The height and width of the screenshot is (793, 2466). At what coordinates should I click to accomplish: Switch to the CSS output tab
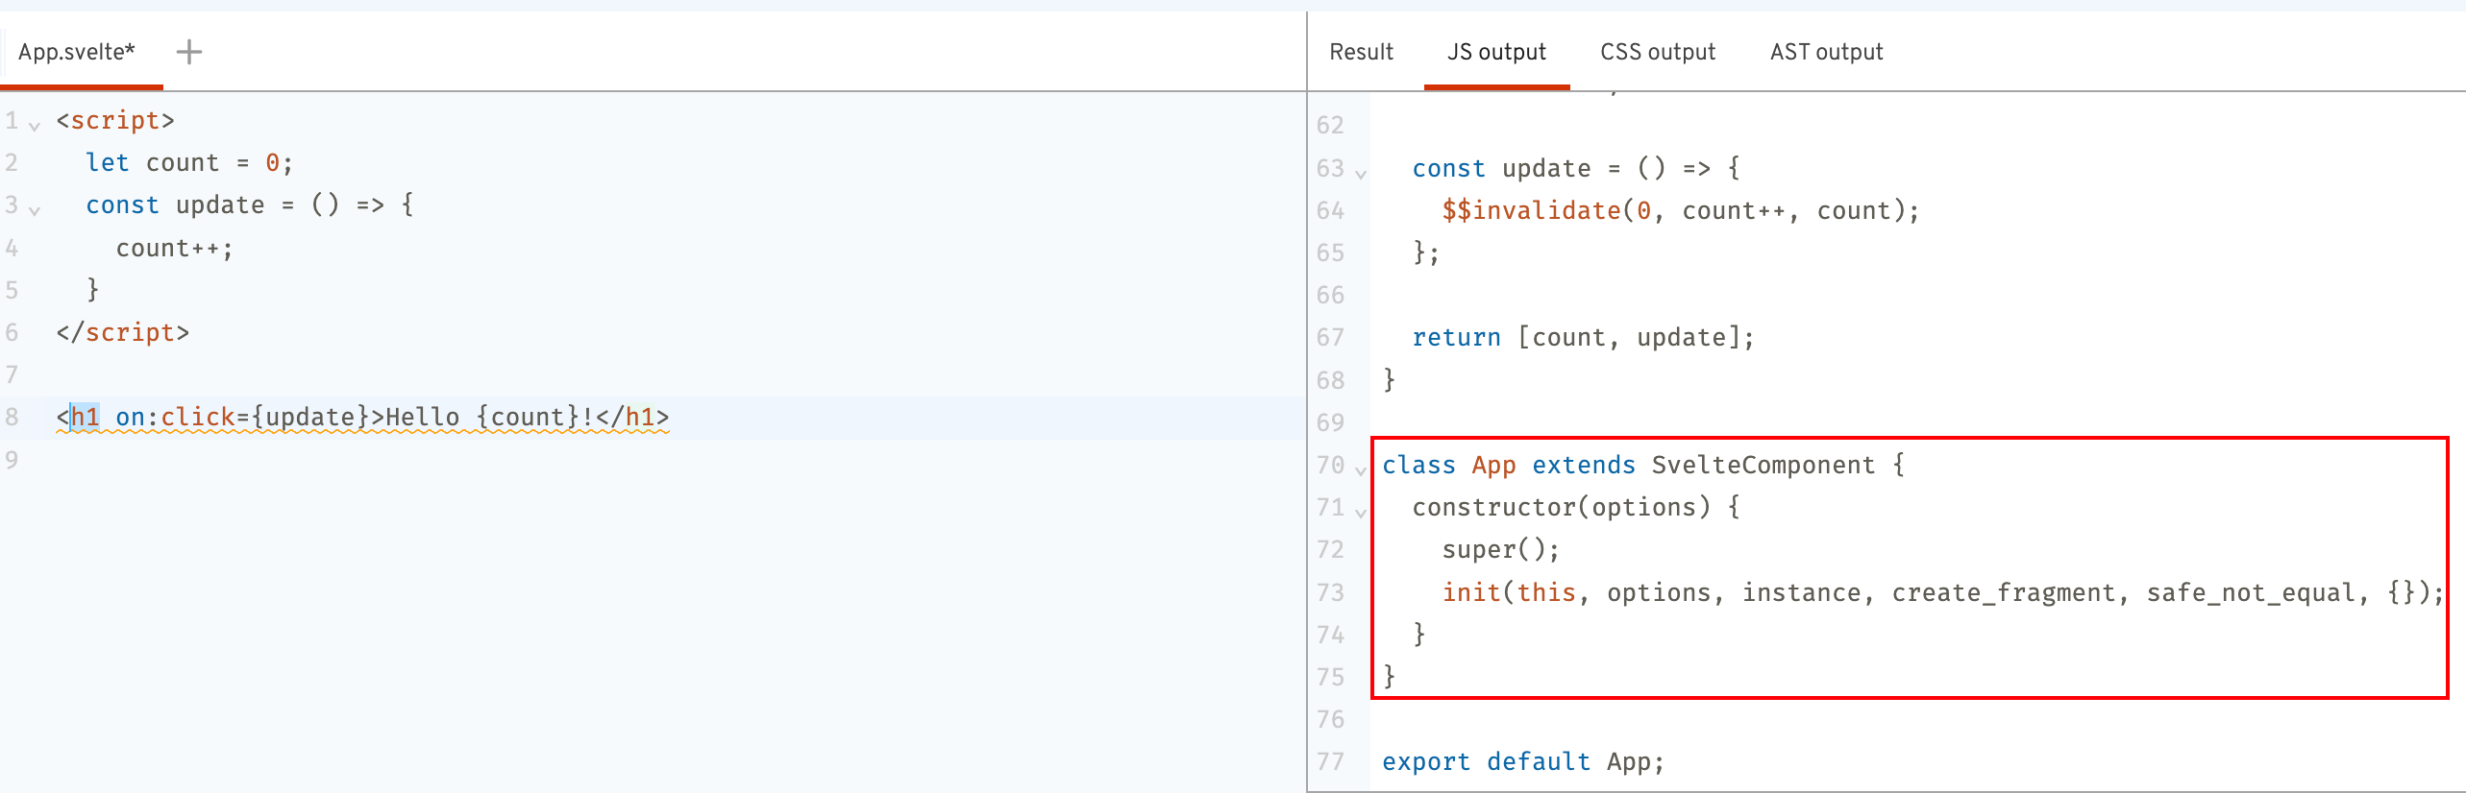point(1657,52)
